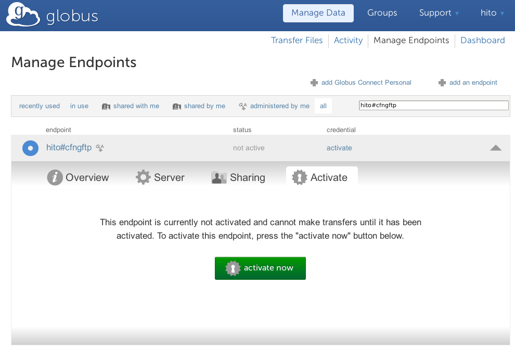Select the hito#cfngftp endpoint radio button
Screen dimensions: 515x350
(30, 148)
